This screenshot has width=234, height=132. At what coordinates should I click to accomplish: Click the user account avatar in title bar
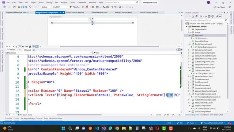tap(208, 3)
